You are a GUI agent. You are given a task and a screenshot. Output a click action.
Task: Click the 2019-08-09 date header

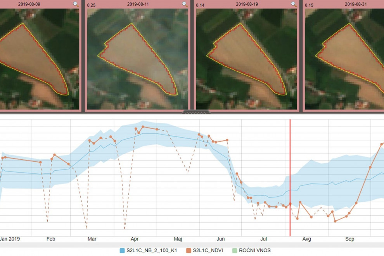(29, 4)
